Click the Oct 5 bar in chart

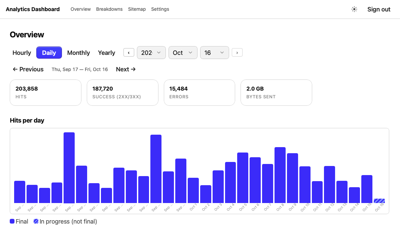coord(243,178)
